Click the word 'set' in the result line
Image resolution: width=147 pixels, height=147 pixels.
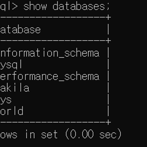point(49,135)
